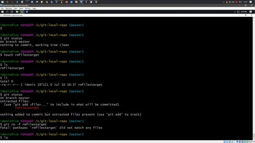Open the host Windows Start button
The height and width of the screenshot is (143, 255).
pos(2,2)
